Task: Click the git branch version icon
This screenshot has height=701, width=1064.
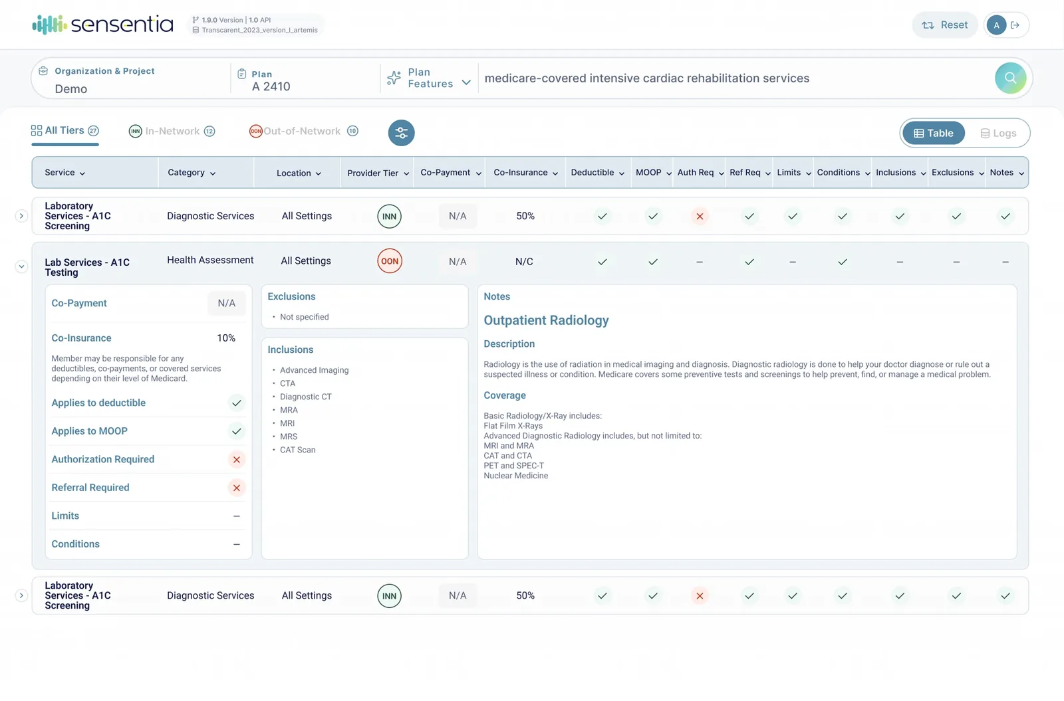Action: click(196, 20)
